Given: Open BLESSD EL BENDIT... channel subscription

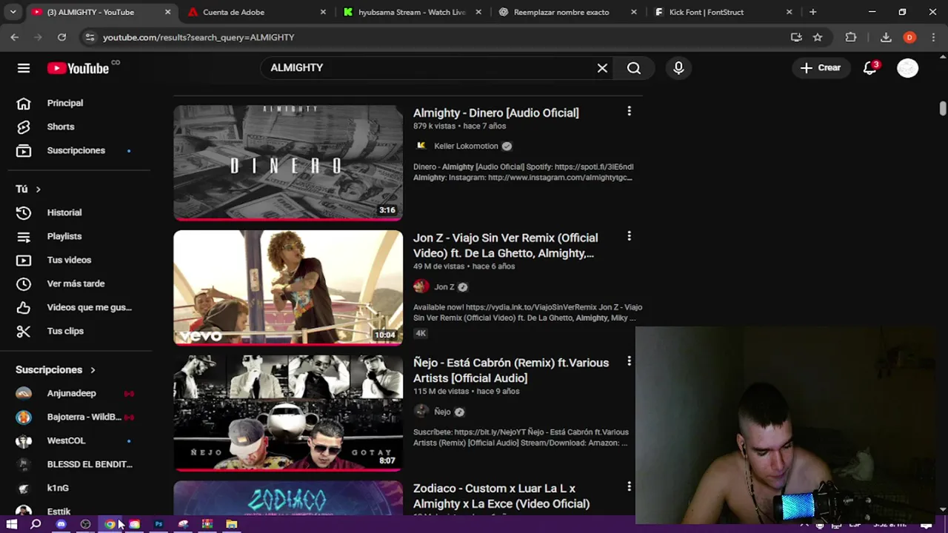Looking at the screenshot, I should [x=90, y=464].
